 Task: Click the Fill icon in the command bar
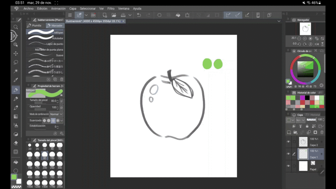pos(178,15)
